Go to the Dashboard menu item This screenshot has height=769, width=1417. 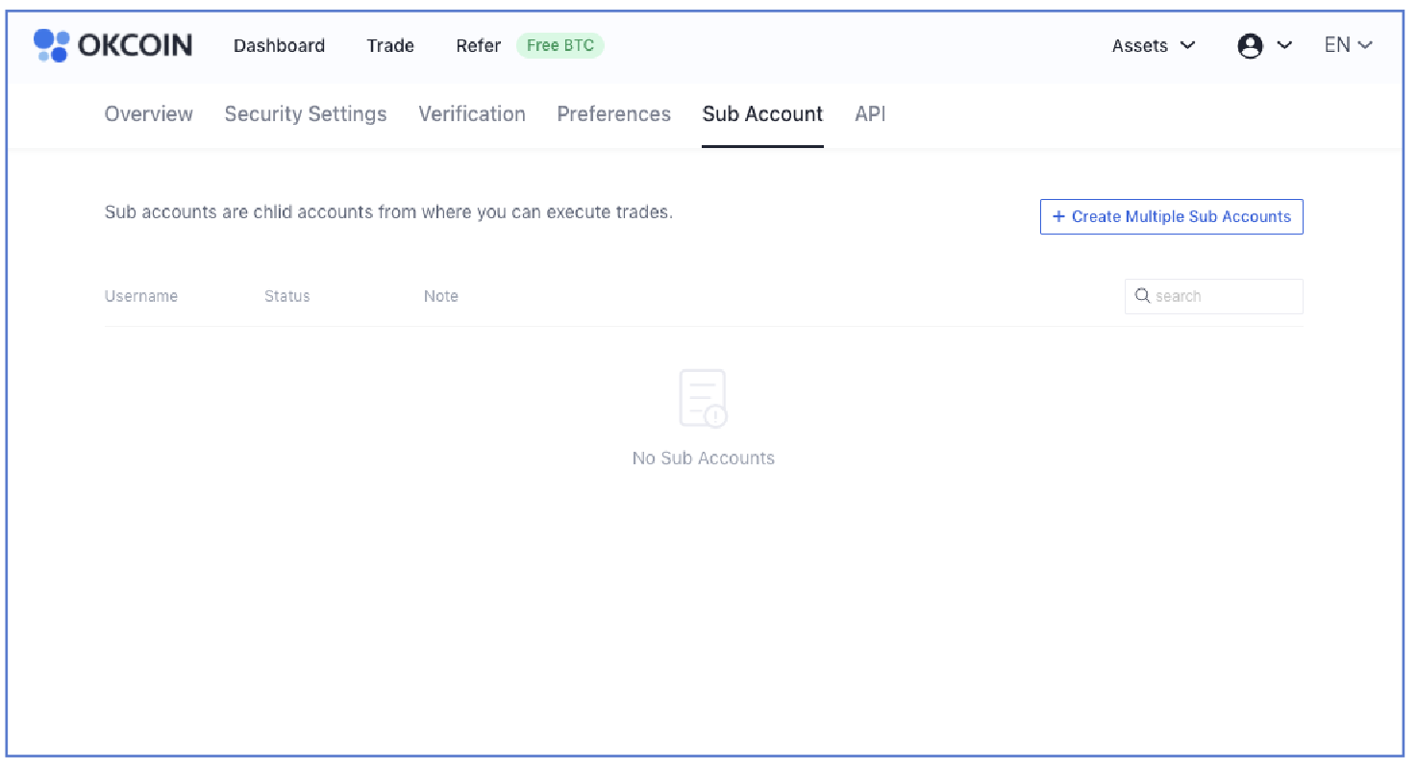click(279, 45)
